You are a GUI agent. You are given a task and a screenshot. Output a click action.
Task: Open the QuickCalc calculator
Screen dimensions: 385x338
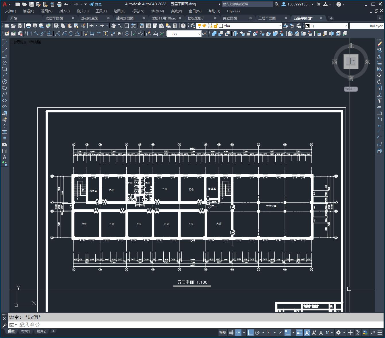175,26
